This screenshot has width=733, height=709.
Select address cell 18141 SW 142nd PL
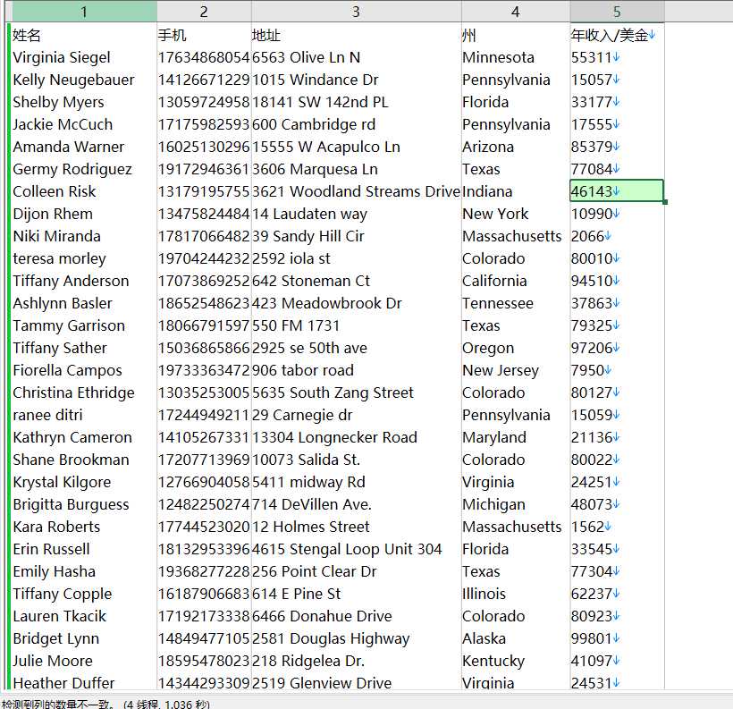(356, 102)
